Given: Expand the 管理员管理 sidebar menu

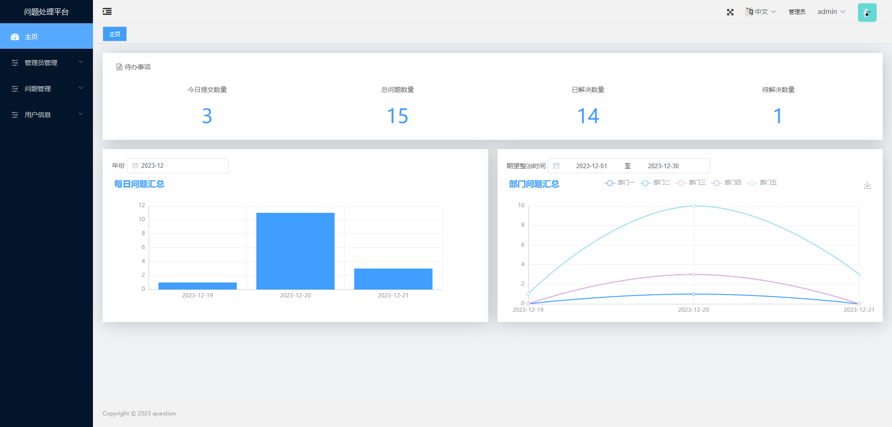Looking at the screenshot, I should click(x=46, y=63).
